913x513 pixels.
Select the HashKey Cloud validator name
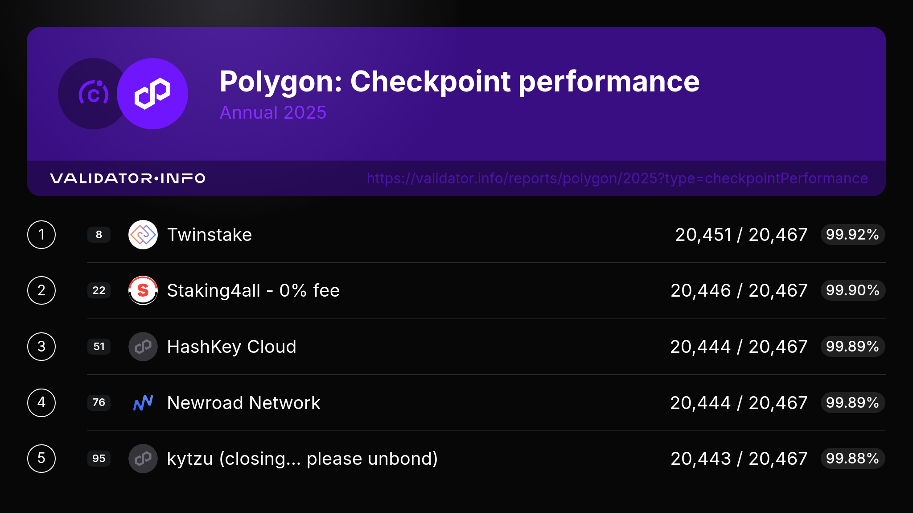(x=231, y=347)
